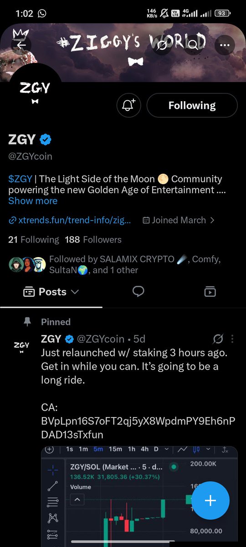Expand bio with Show more
246x547 pixels.
tap(33, 201)
